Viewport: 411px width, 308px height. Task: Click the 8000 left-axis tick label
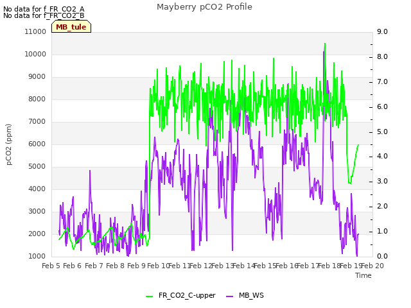pos(37,99)
